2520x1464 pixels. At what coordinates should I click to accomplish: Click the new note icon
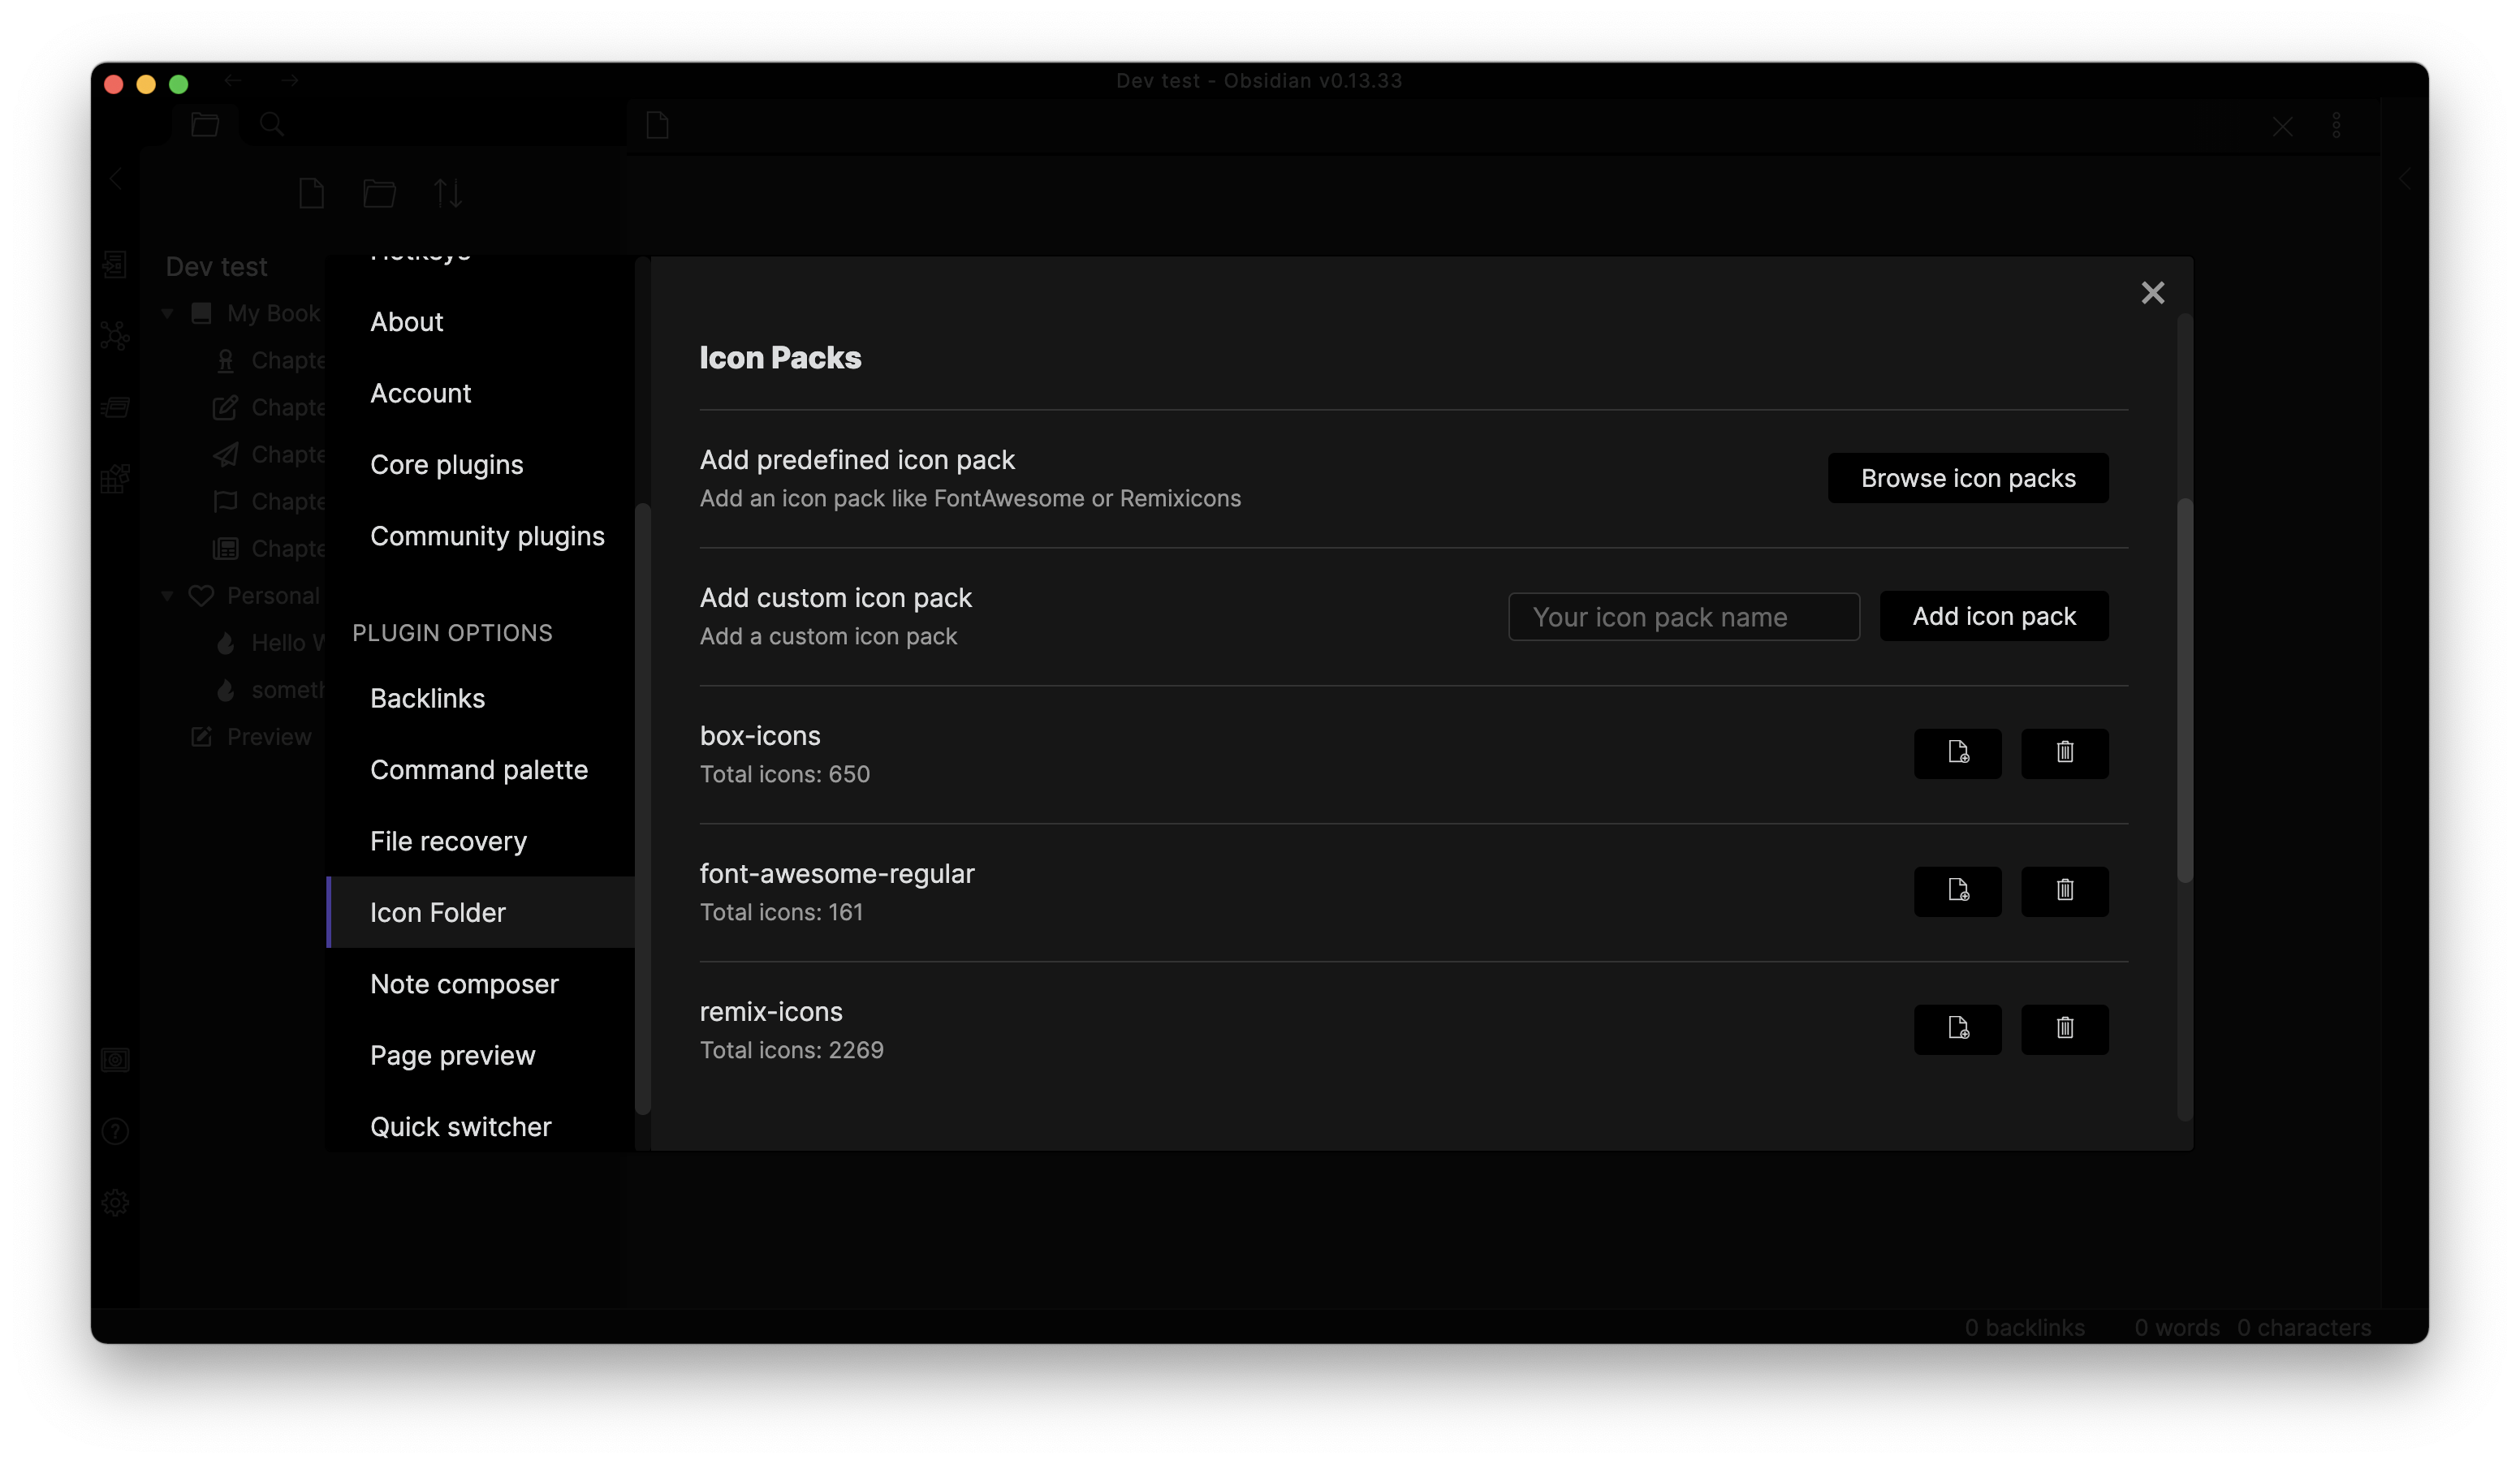[311, 193]
